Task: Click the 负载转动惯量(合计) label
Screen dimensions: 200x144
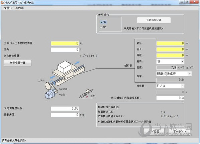Action: tap(111, 116)
